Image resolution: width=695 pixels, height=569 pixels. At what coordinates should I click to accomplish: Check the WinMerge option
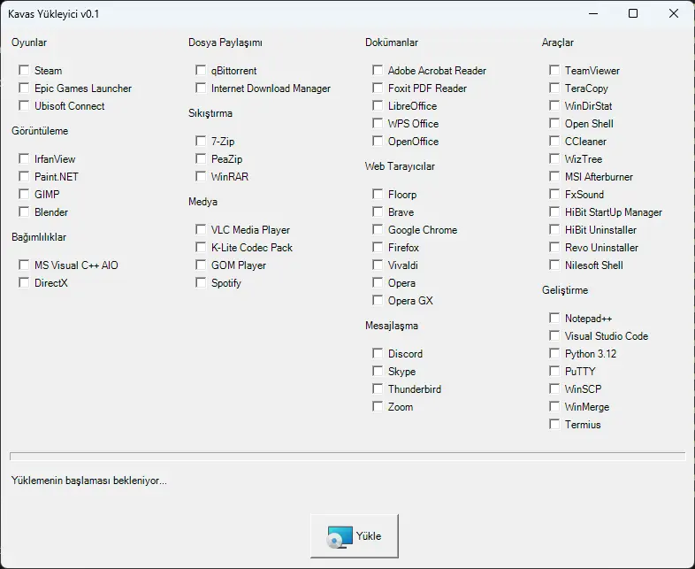(554, 407)
